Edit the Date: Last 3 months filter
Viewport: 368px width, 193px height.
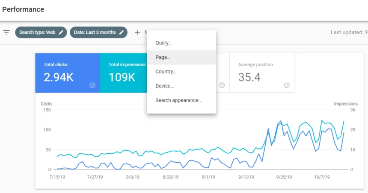[x=98, y=32]
